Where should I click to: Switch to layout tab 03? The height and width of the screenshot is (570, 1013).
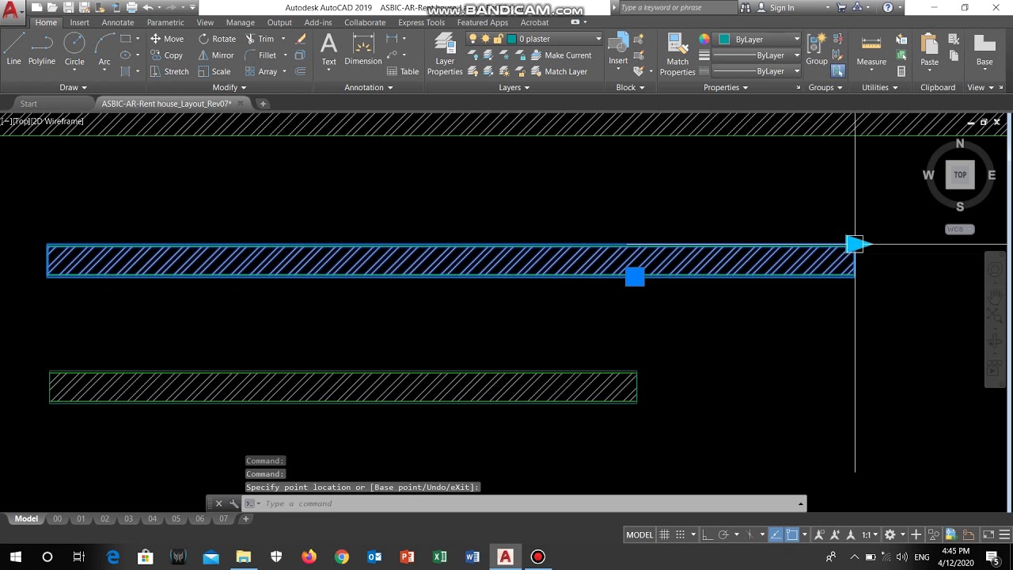128,519
